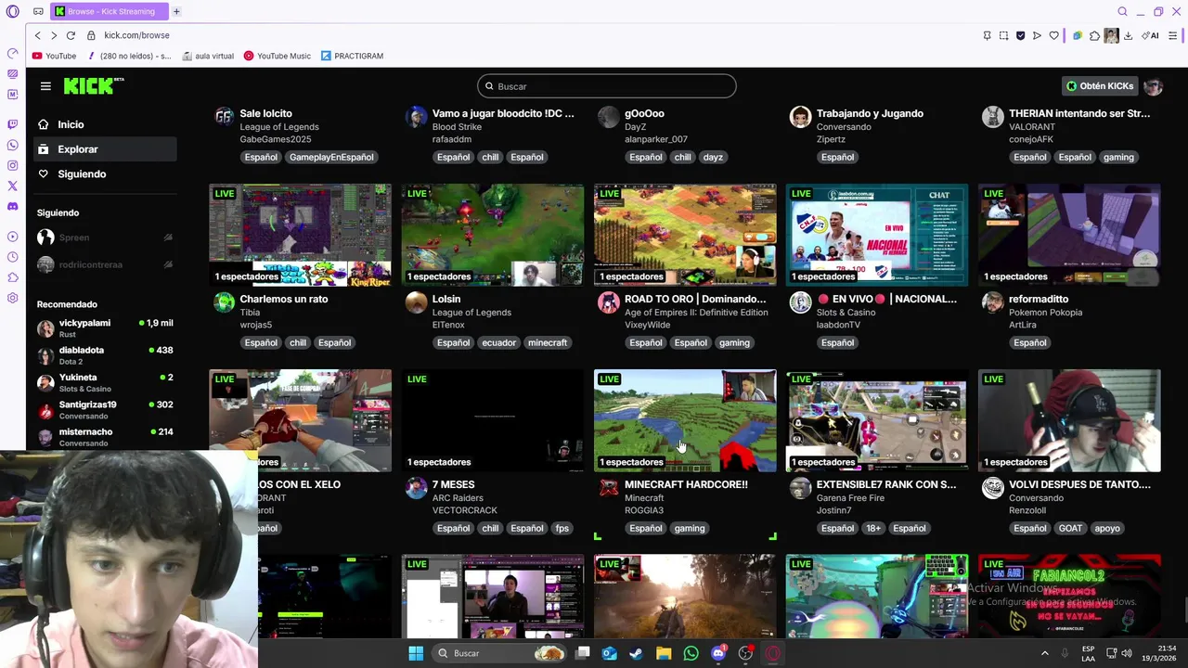Click GOAT tag under Renzololl stream

pyautogui.click(x=1070, y=528)
